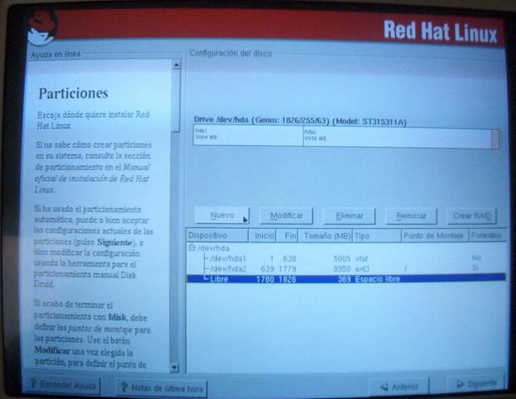Click the '8950' size value

pyautogui.click(x=342, y=268)
